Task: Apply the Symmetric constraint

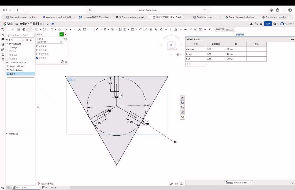Action: [x=200, y=29]
